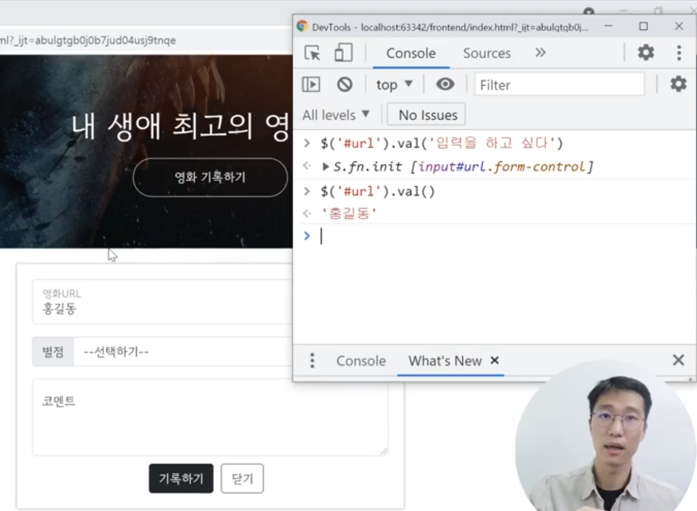Activate the inspect element picker icon

point(312,53)
